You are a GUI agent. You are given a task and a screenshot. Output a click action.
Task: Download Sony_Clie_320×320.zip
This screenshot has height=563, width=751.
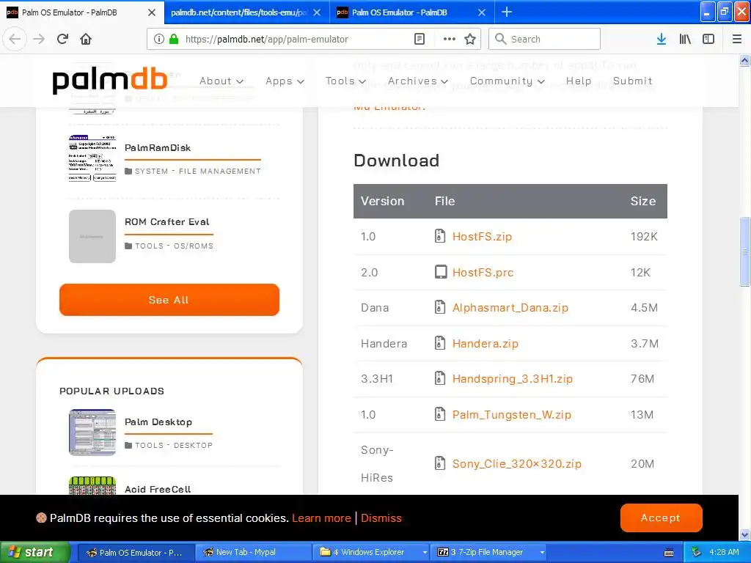point(517,463)
